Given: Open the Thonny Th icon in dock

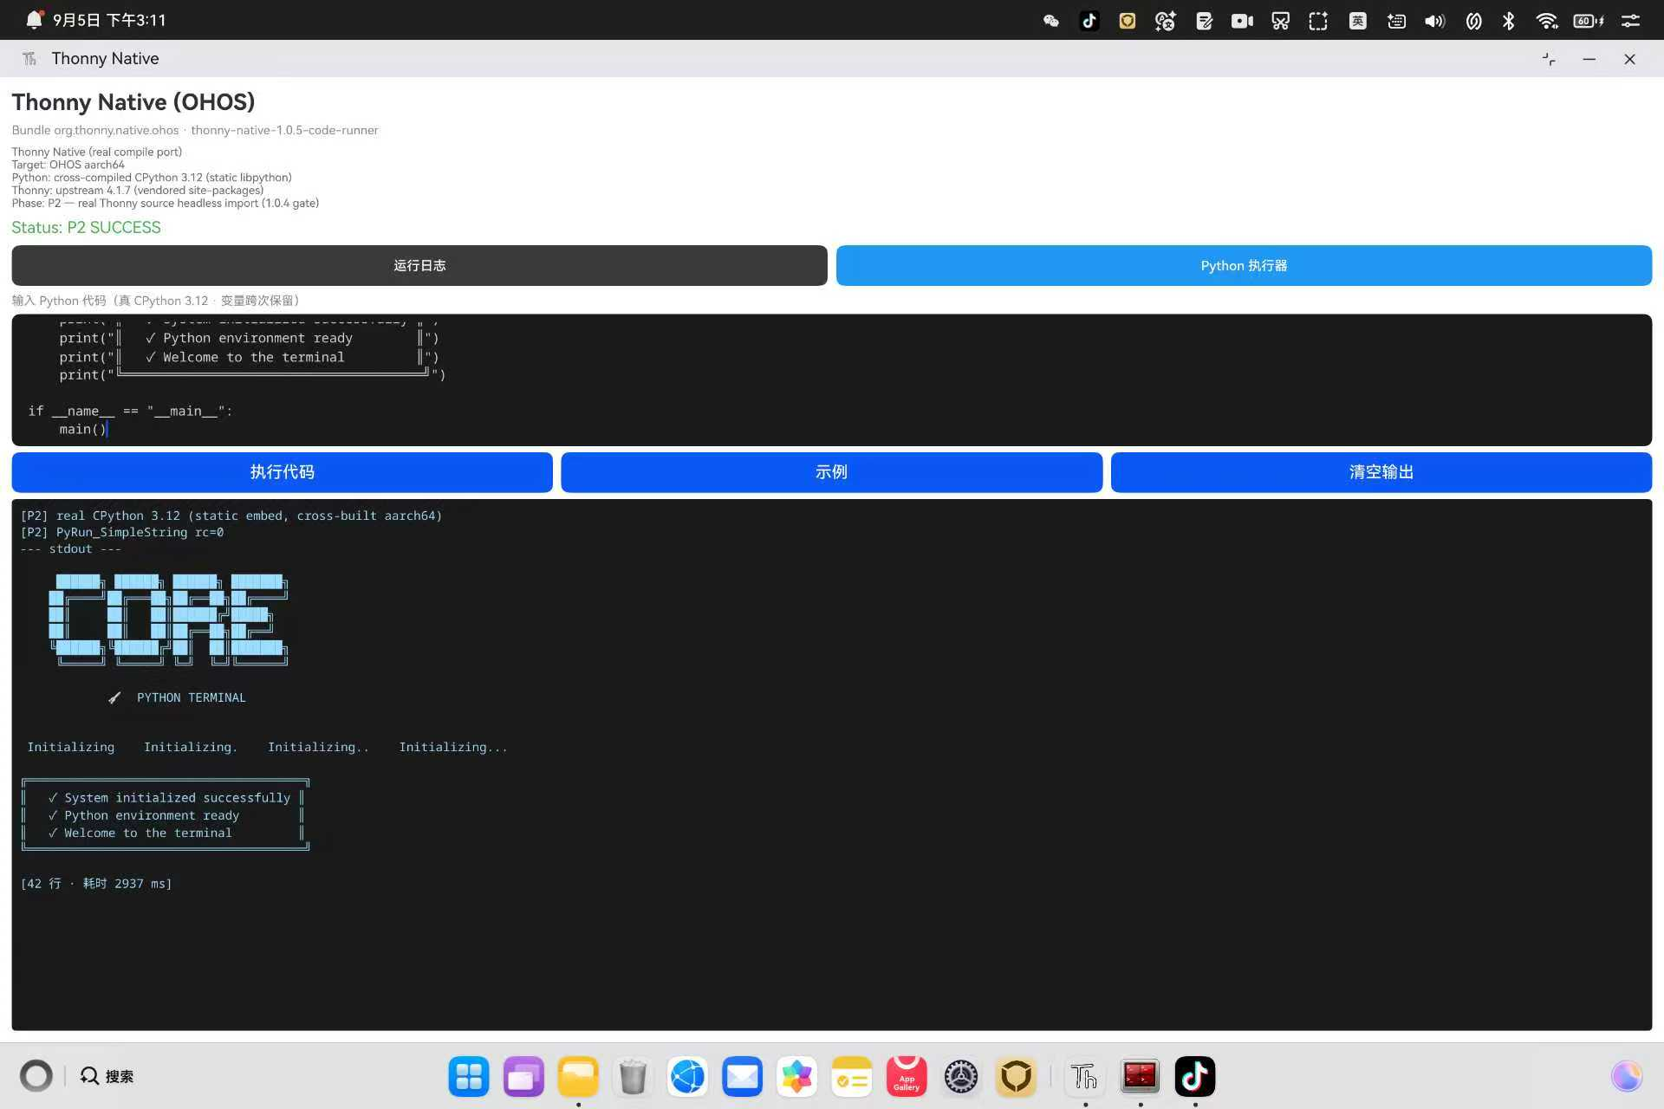Looking at the screenshot, I should pos(1085,1076).
